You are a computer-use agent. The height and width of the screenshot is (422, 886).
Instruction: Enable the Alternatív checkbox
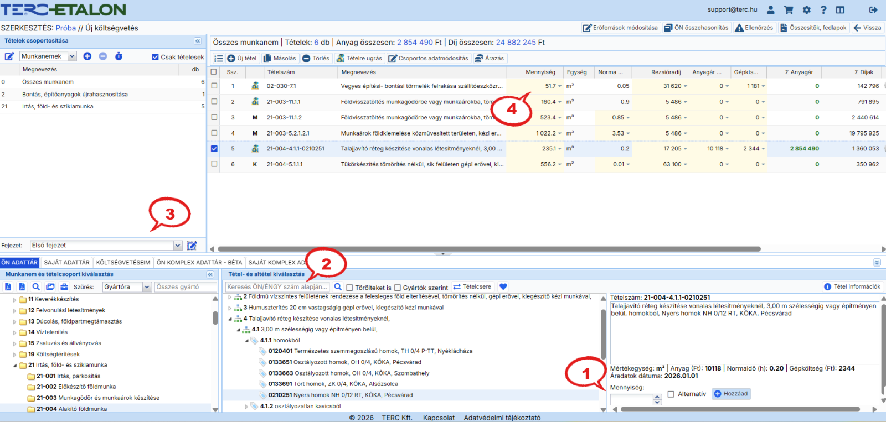(671, 394)
